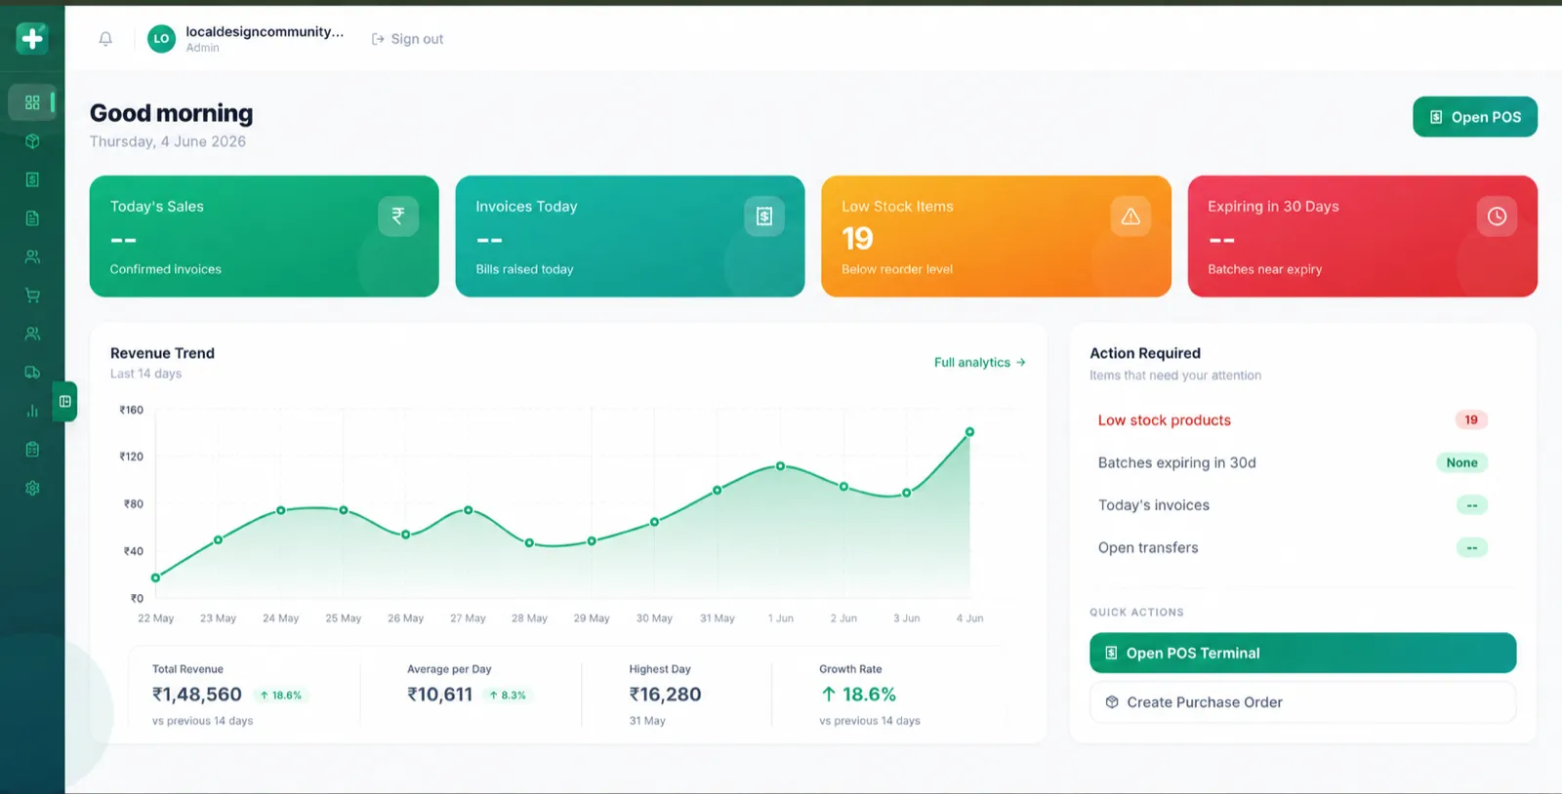
Task: Click the Action Required heading
Action: tap(1145, 353)
